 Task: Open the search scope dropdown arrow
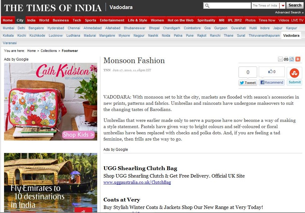coord(283,6)
